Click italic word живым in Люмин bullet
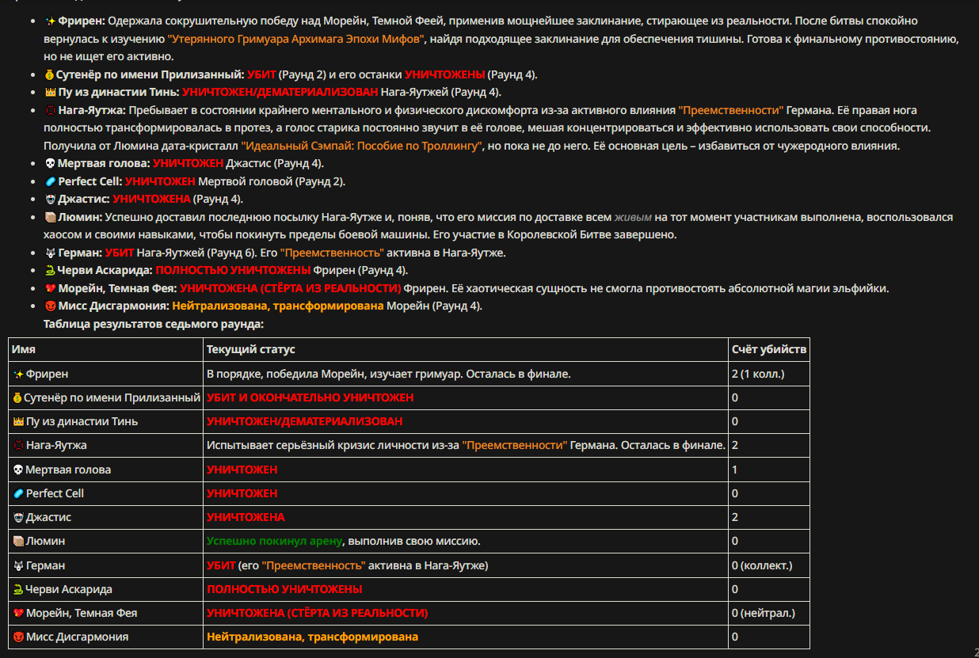Image resolution: width=979 pixels, height=658 pixels. click(634, 217)
